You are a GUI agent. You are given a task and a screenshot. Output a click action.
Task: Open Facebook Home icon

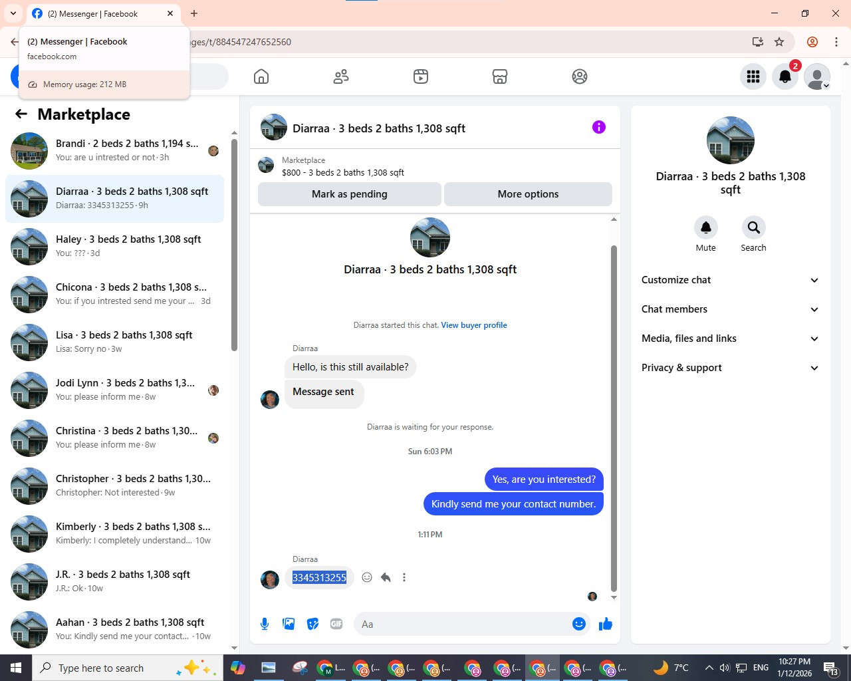click(261, 76)
